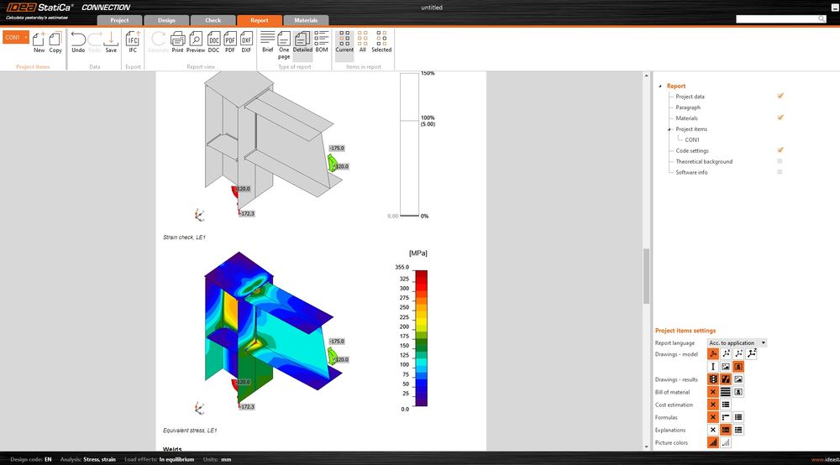Click the scrollbar down arrow
The width and height of the screenshot is (840, 465).
pos(646,446)
